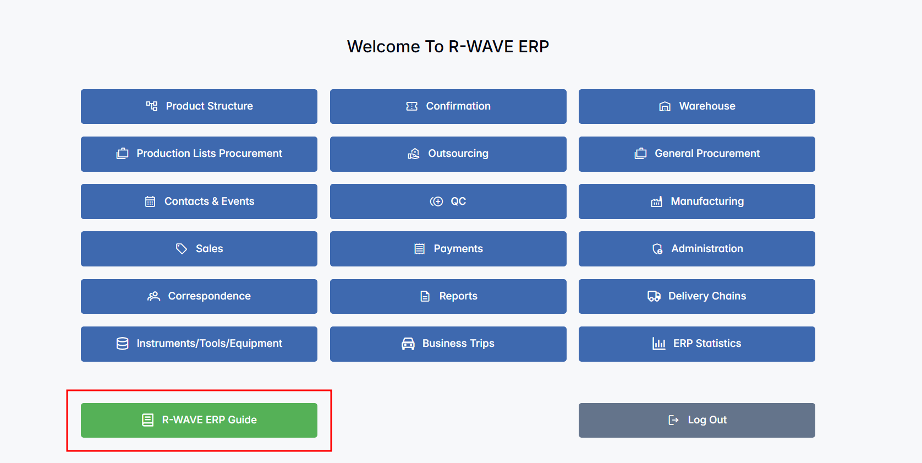Click the bar chart icon for ERP Statistics

pos(658,344)
